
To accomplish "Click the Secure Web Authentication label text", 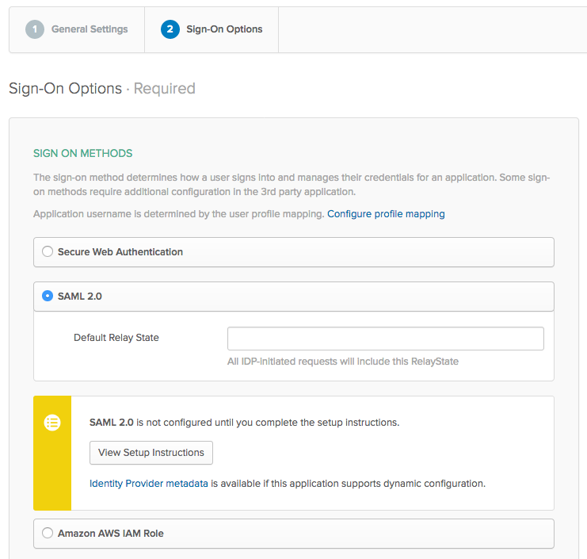I will [x=120, y=252].
